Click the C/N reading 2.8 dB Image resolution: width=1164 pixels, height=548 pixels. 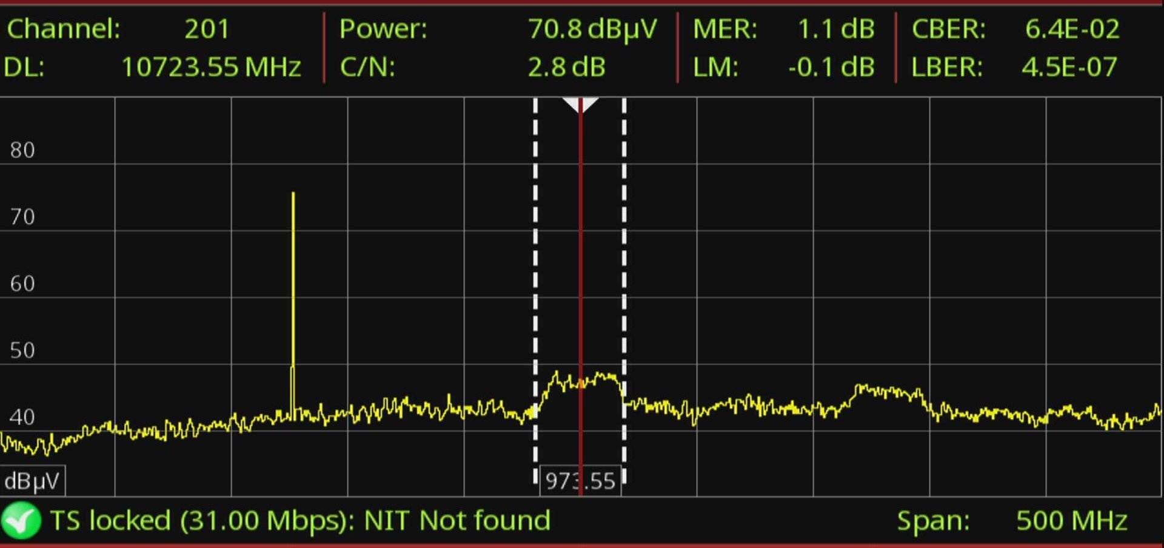[566, 67]
